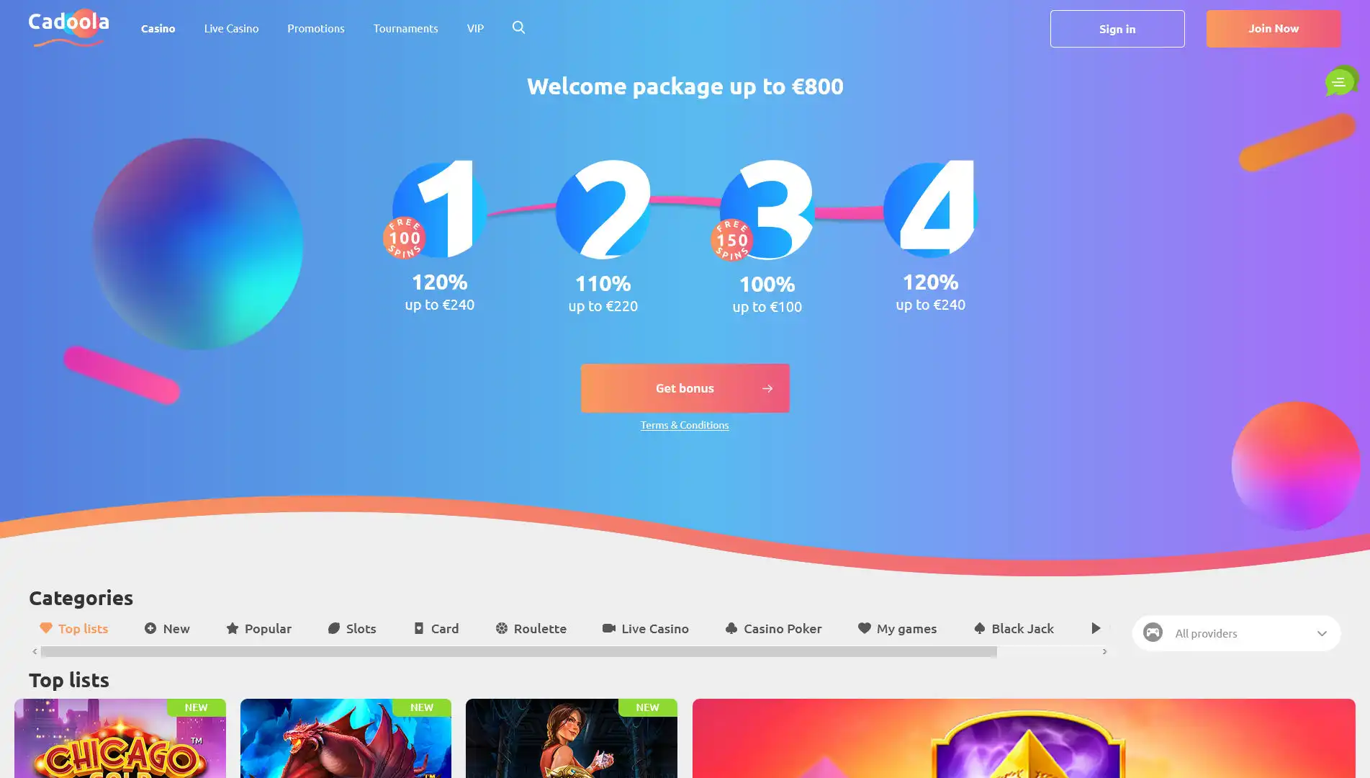Image resolution: width=1370 pixels, height=778 pixels.
Task: Click the categories horizontal scrollbar
Action: [x=518, y=651]
